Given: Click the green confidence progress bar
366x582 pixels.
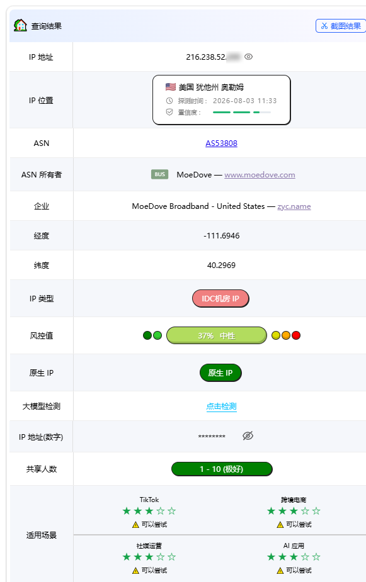Looking at the screenshot, I should pyautogui.click(x=242, y=112).
